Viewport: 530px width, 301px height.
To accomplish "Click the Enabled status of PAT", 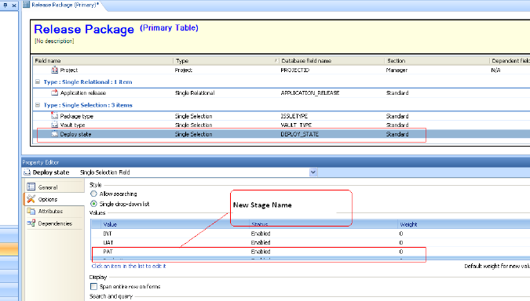I will [261, 252].
